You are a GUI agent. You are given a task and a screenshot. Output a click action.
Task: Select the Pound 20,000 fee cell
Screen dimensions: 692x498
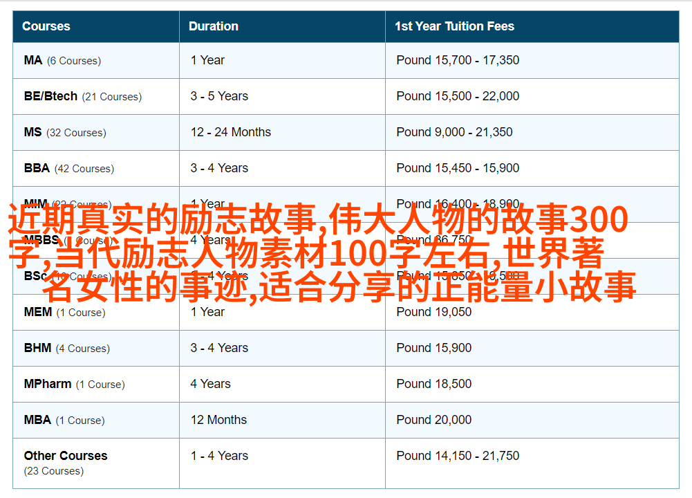click(x=433, y=420)
